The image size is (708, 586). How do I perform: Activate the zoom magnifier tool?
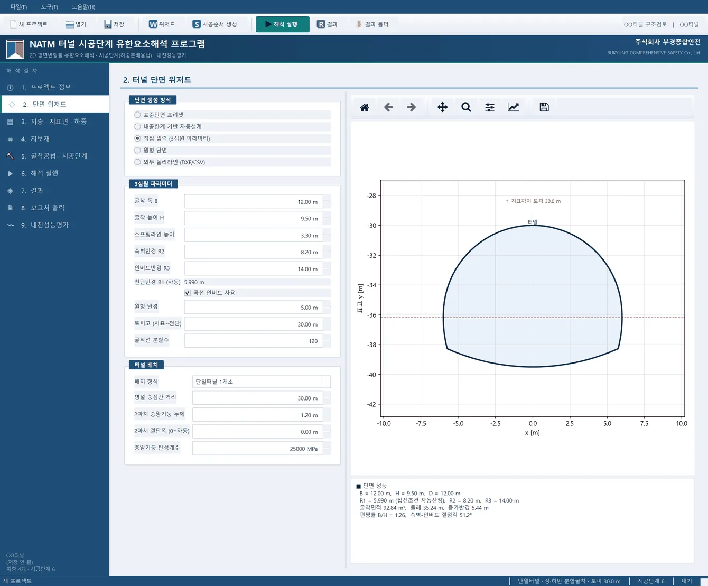(x=466, y=107)
